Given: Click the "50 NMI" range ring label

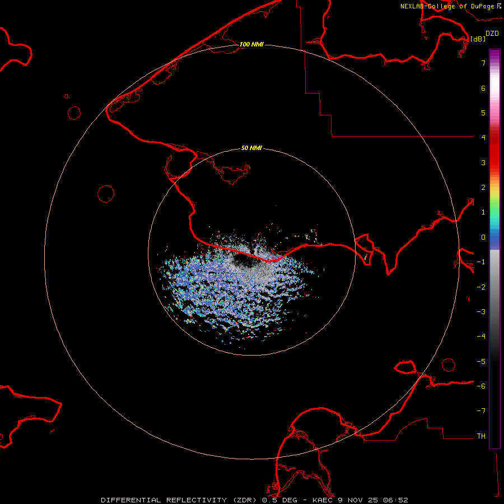Looking at the screenshot, I should pos(251,148).
